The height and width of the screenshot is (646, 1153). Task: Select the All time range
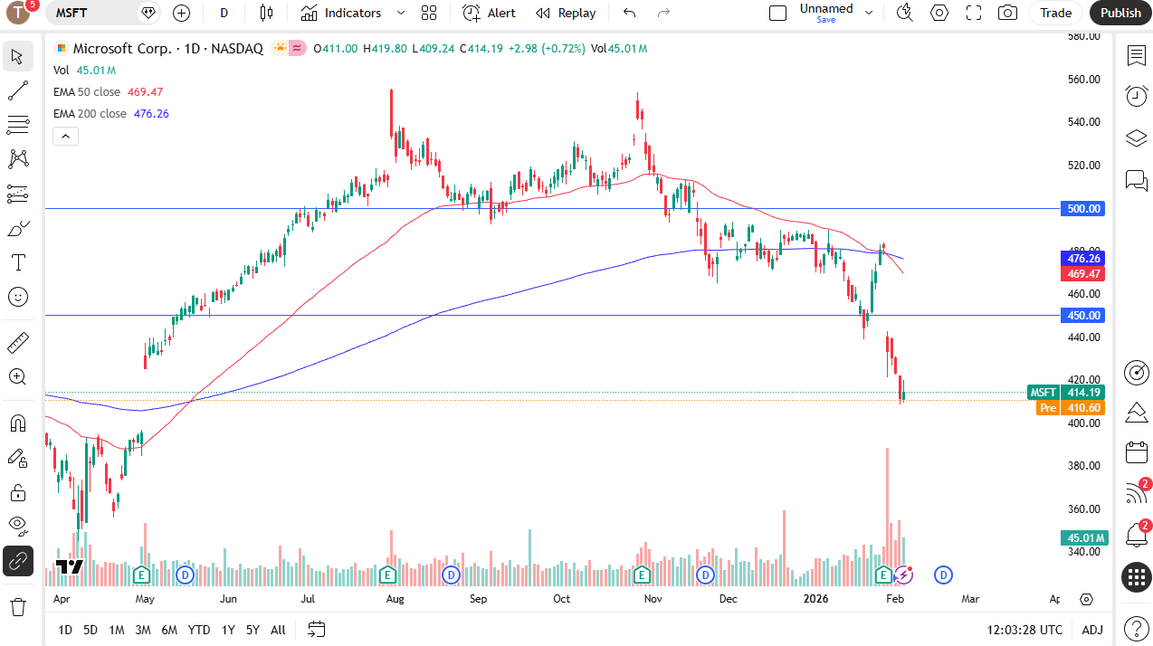(x=278, y=630)
